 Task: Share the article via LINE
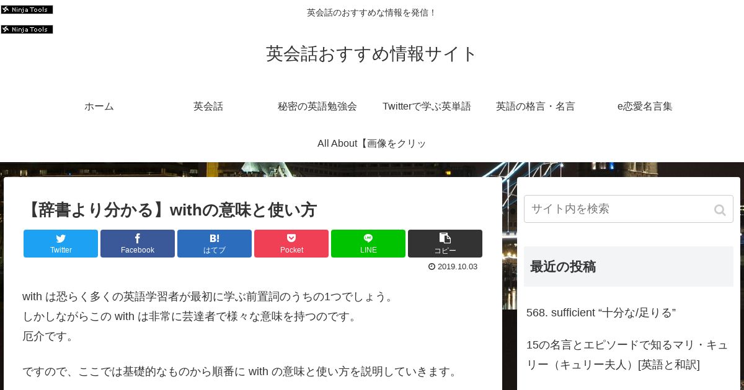point(368,243)
